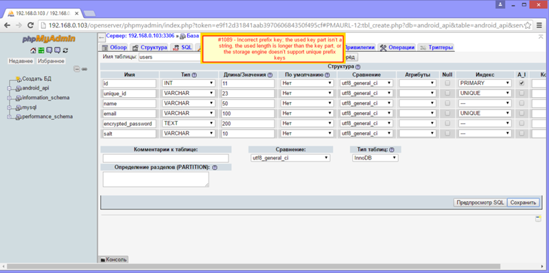
Task: Collapse all tree items with minus icon
Action: [77, 69]
